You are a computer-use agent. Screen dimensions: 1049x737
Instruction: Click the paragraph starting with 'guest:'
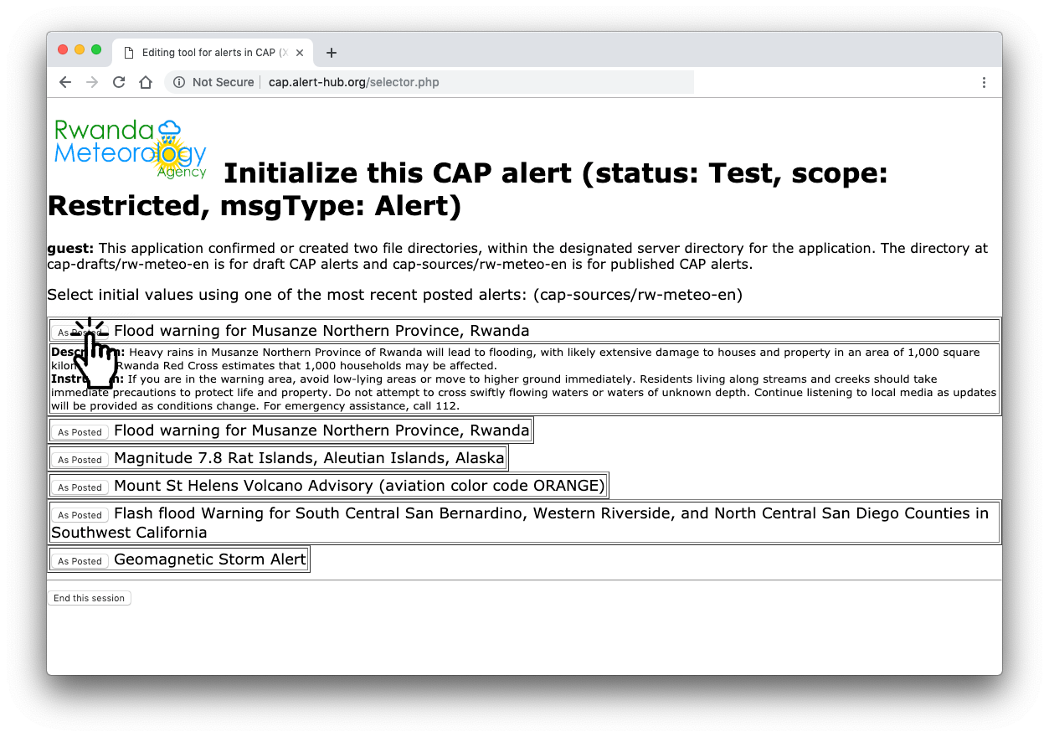[517, 256]
